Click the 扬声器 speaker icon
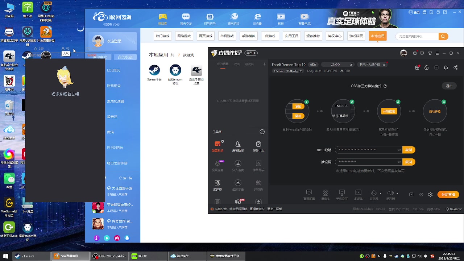This screenshot has height=261, width=464. pyautogui.click(x=390, y=193)
